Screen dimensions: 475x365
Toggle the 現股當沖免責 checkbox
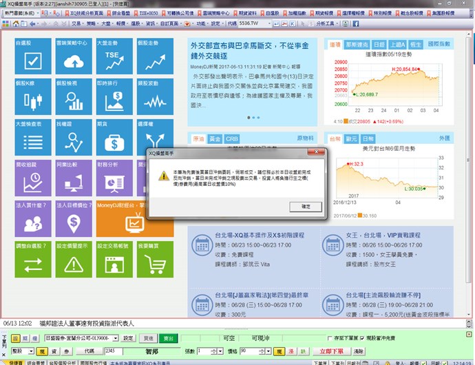362,338
